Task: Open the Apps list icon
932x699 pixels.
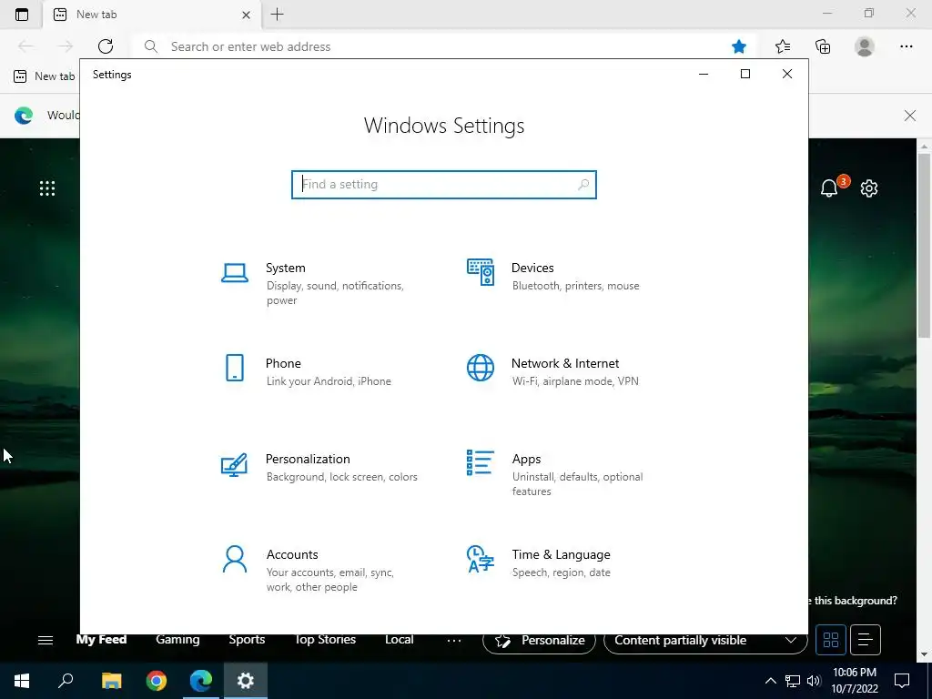Action: tap(481, 462)
